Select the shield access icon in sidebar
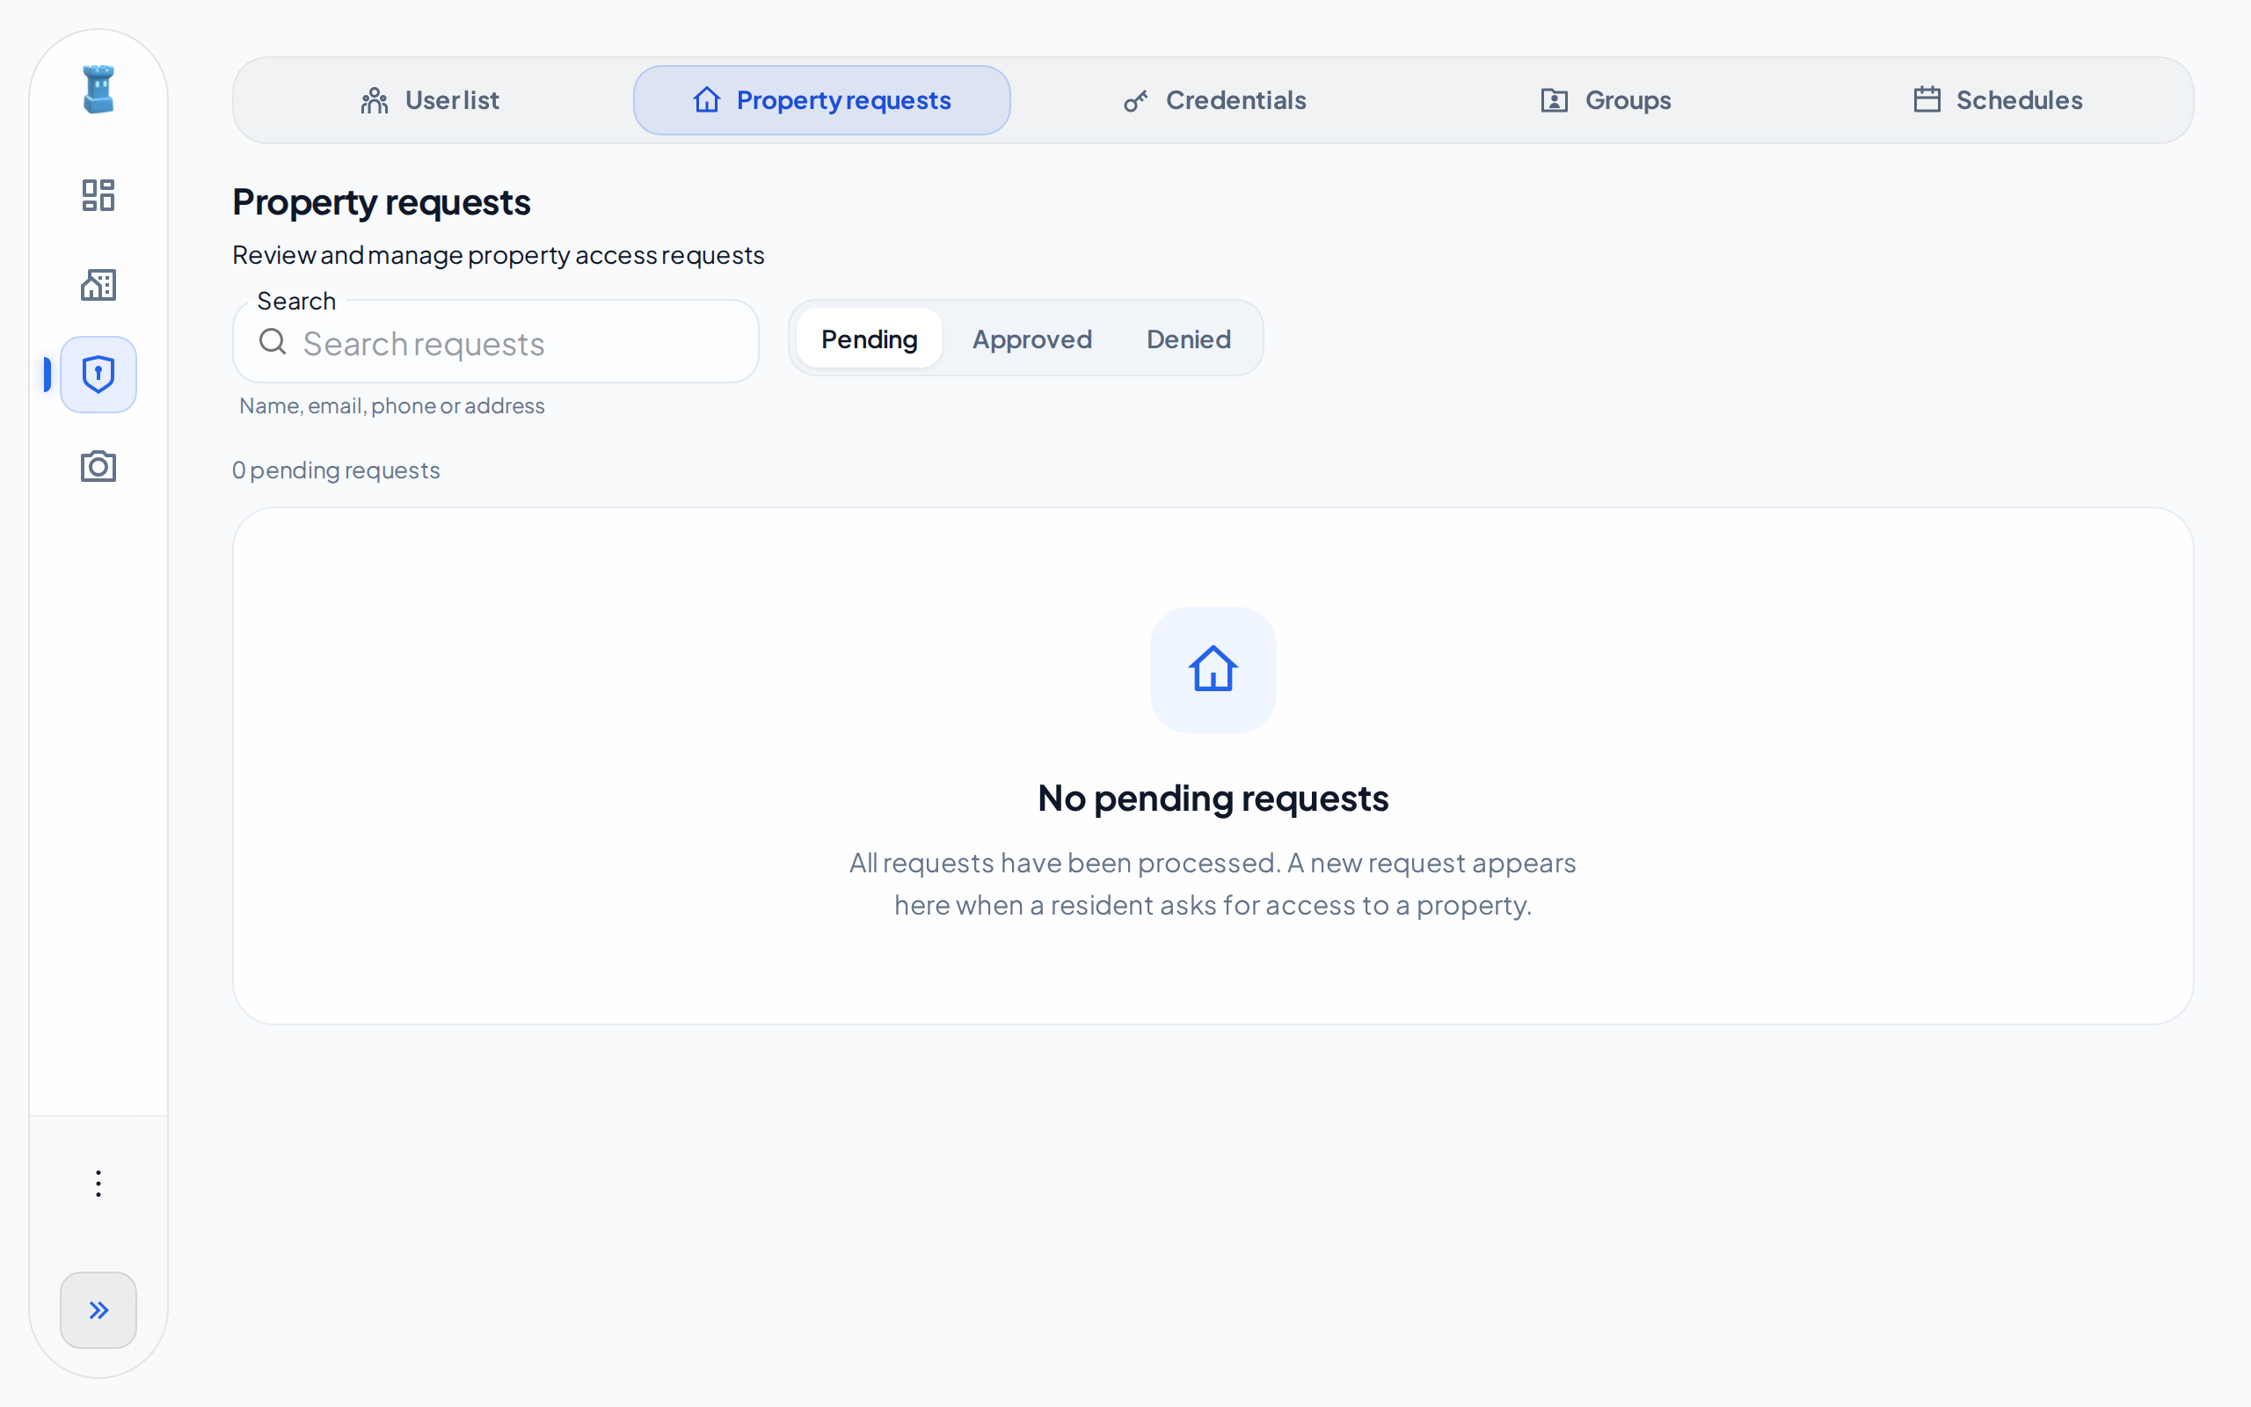 pos(98,374)
